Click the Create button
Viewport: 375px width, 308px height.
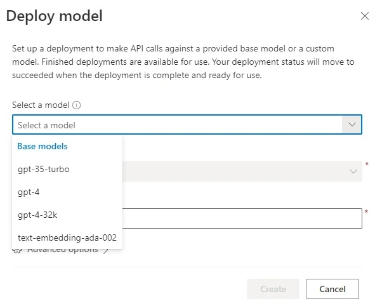pyautogui.click(x=273, y=289)
